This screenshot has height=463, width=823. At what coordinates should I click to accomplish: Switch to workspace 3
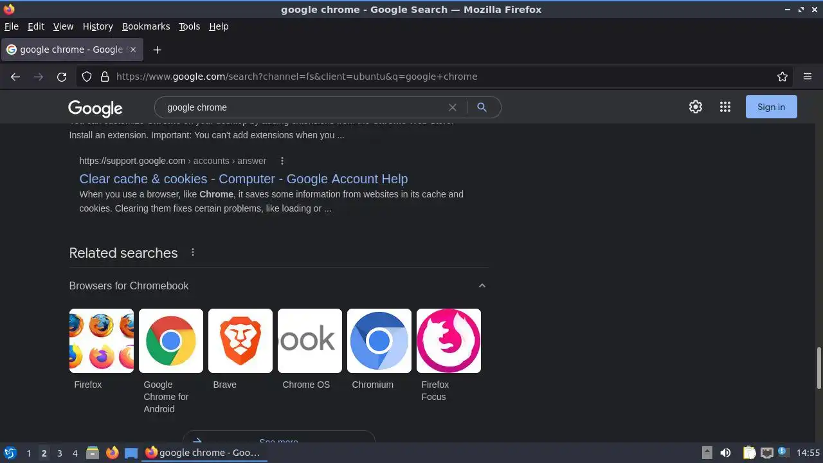[59, 453]
